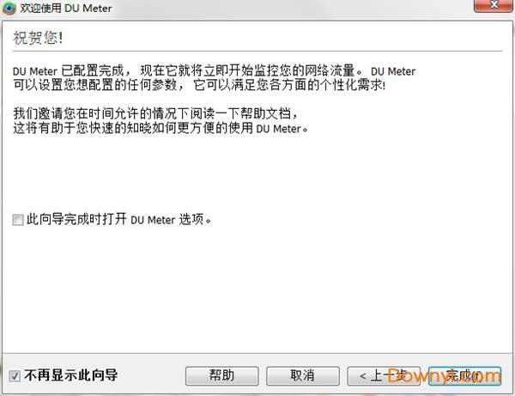Click the label 此向导完成时打开 DU Meter 选项
This screenshot has width=515, height=396.
[x=119, y=219]
